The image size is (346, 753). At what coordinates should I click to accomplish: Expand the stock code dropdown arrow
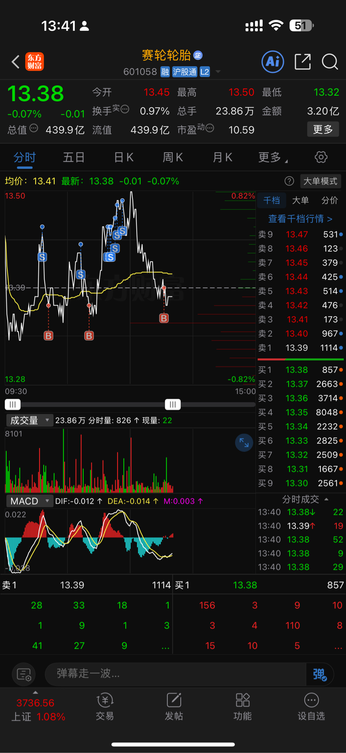(218, 72)
